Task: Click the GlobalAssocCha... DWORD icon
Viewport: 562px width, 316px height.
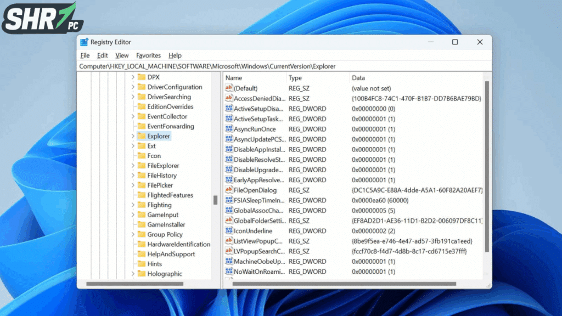Action: 229,210
